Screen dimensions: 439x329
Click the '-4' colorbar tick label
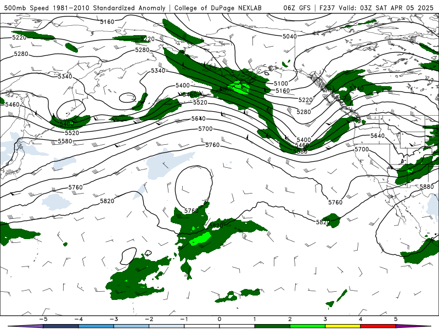(78, 319)
